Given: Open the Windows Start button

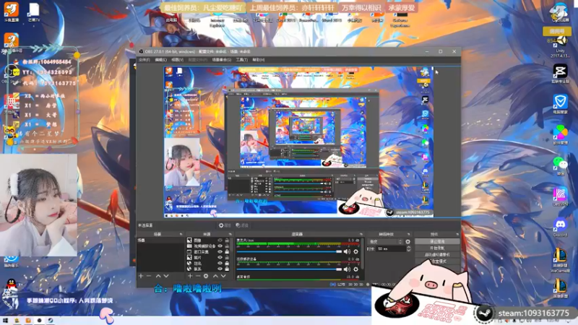Looking at the screenshot, I should click(x=6, y=321).
